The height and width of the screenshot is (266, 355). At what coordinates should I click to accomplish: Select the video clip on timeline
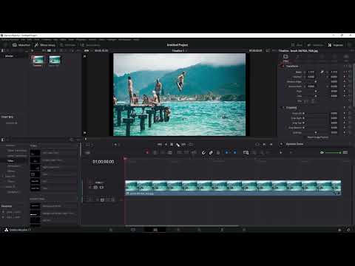[233, 188]
